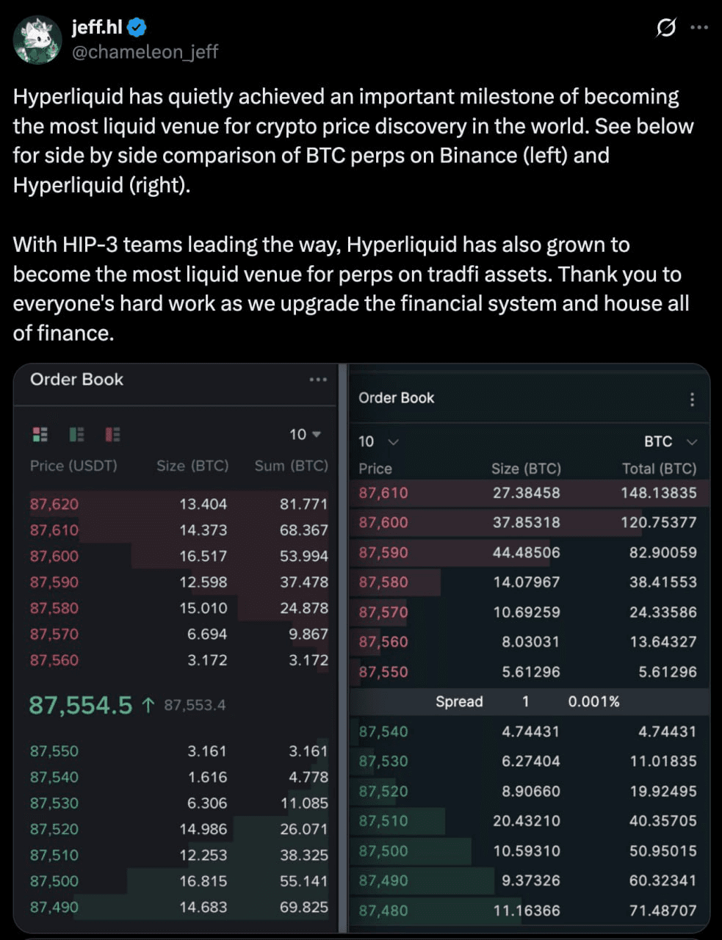Image resolution: width=722 pixels, height=940 pixels.
Task: Show only asks in Binance order book
Action: [112, 435]
